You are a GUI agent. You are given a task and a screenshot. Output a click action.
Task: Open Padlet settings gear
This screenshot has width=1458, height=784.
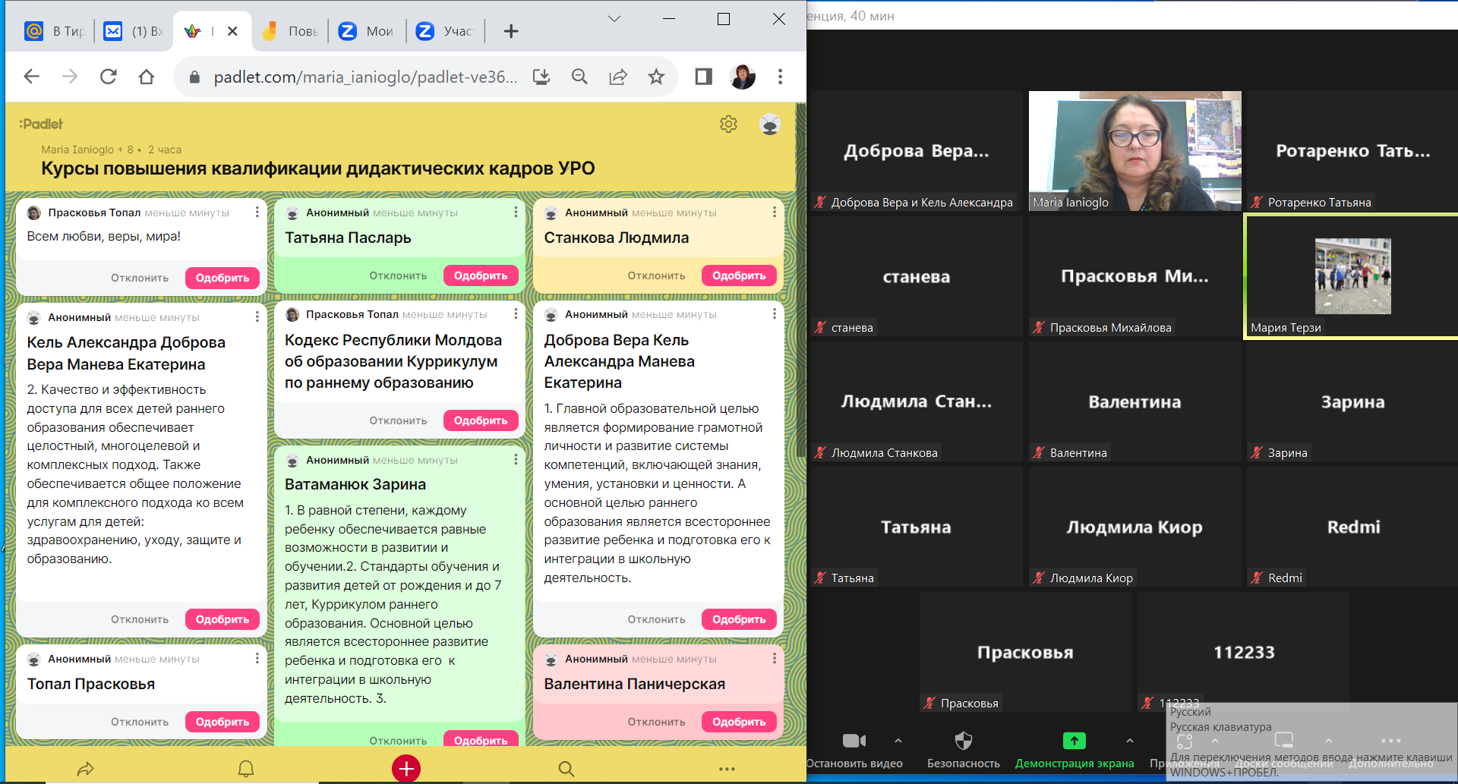point(728,124)
